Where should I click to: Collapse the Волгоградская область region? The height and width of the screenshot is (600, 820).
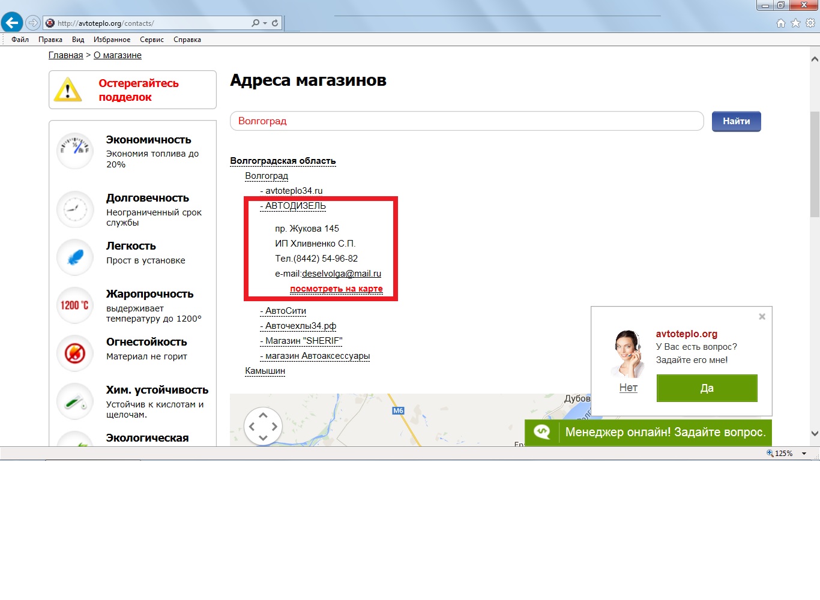click(x=283, y=161)
